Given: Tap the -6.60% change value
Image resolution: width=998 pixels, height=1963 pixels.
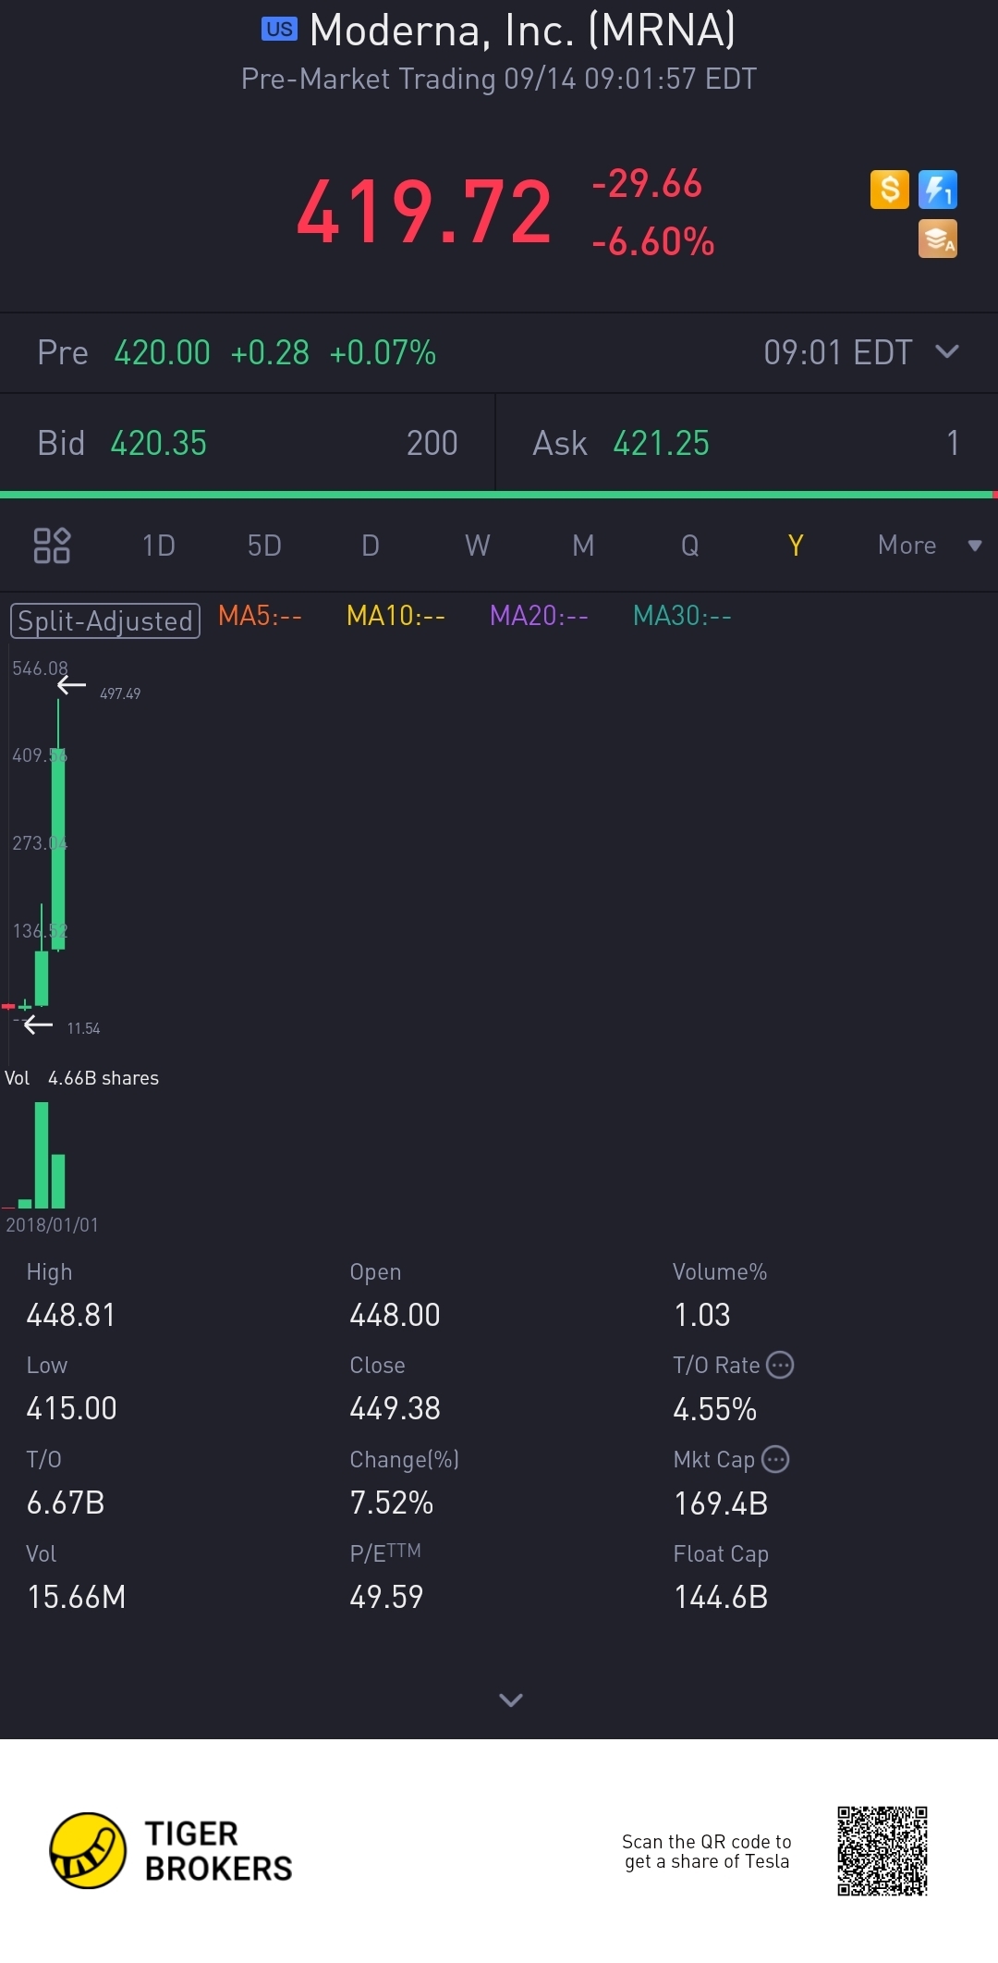Looking at the screenshot, I should click(x=653, y=242).
